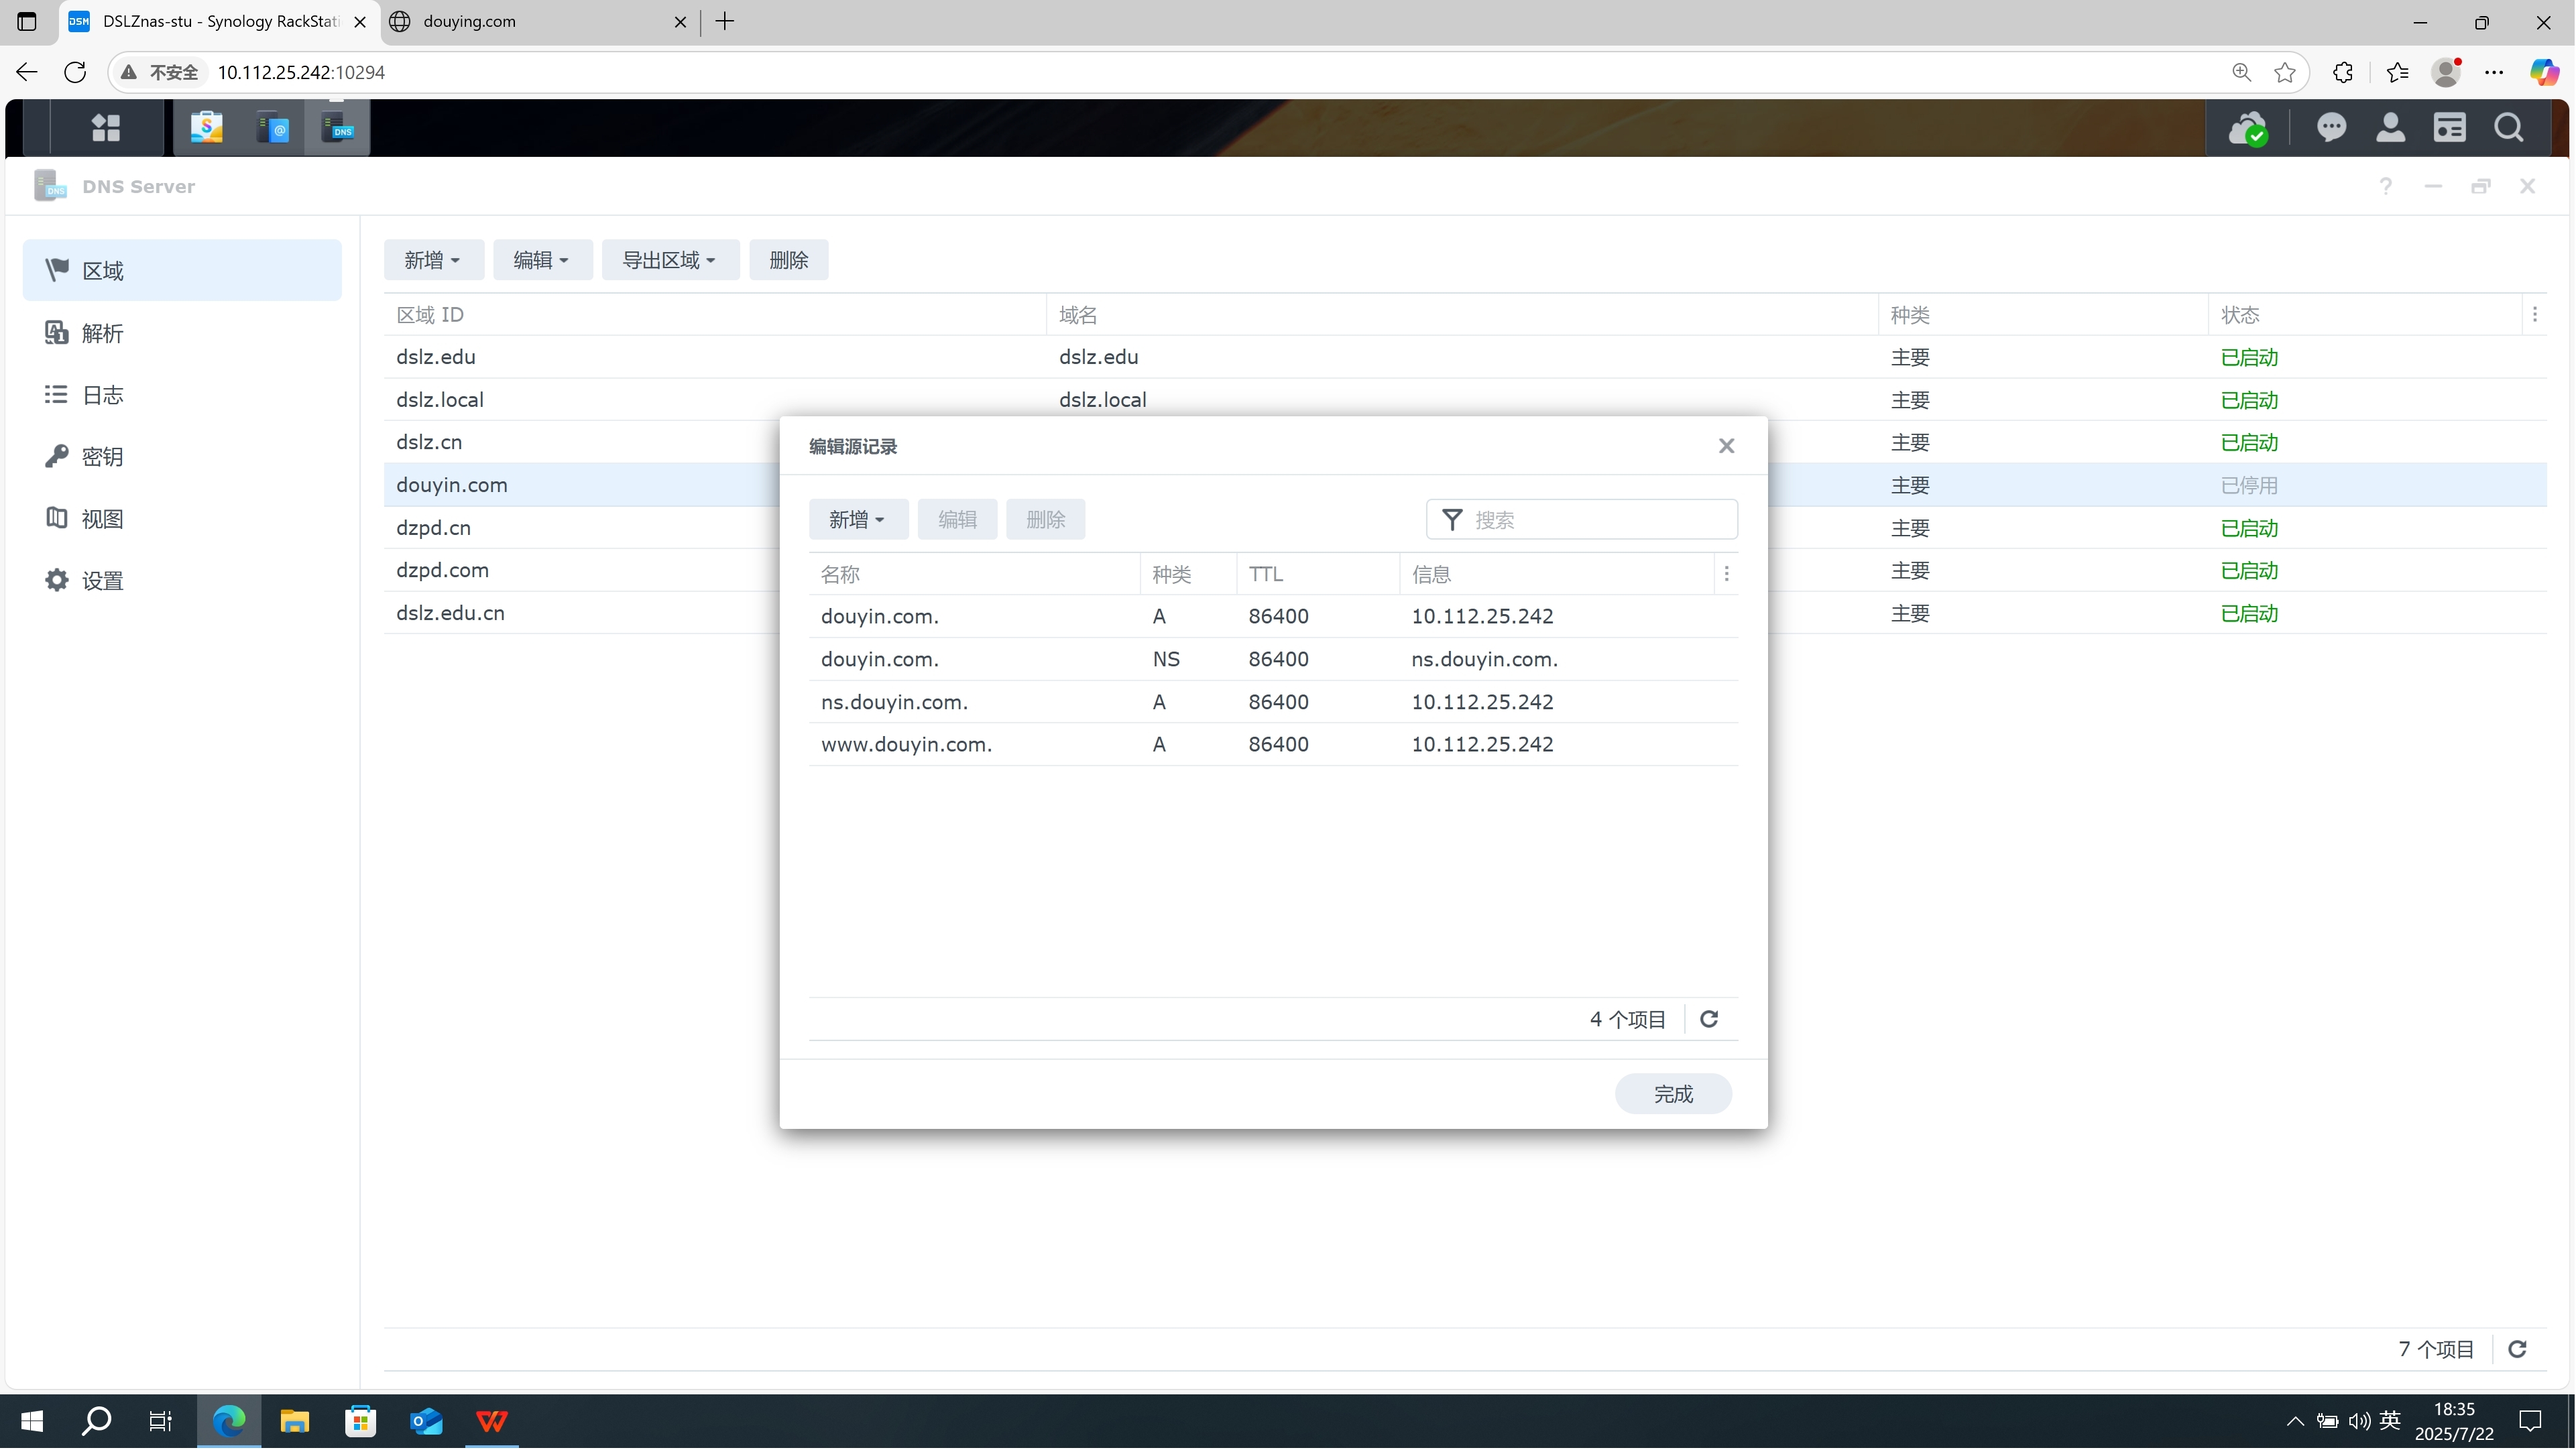Select the dslz.edu zone row
This screenshot has height=1450, width=2576.
click(x=1465, y=357)
